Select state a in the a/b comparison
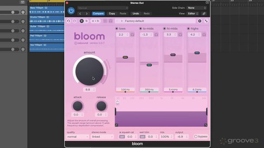 point(82,21)
